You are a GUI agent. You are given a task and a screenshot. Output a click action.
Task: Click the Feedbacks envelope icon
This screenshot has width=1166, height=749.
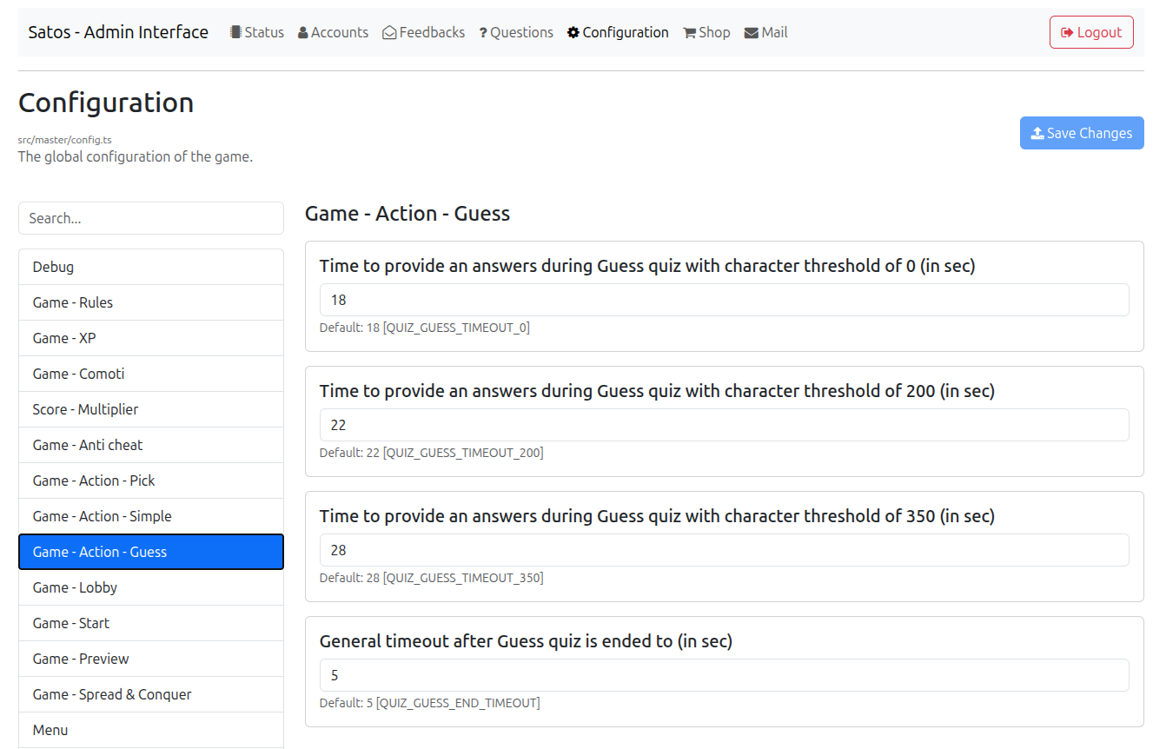pyautogui.click(x=389, y=33)
